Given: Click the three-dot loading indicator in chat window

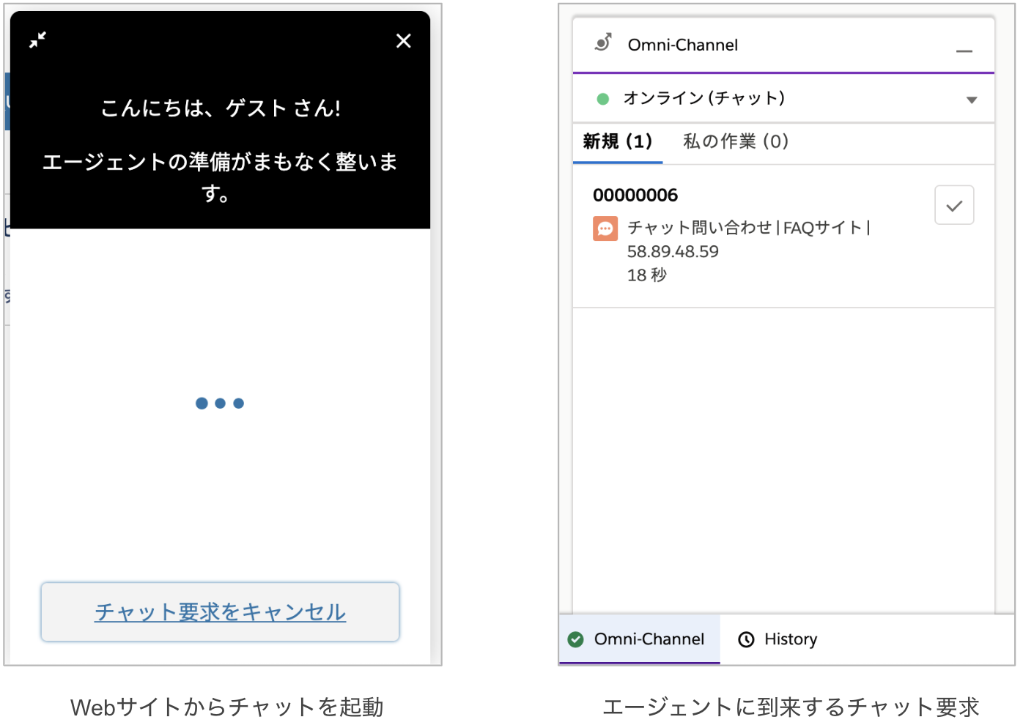Looking at the screenshot, I should [220, 404].
